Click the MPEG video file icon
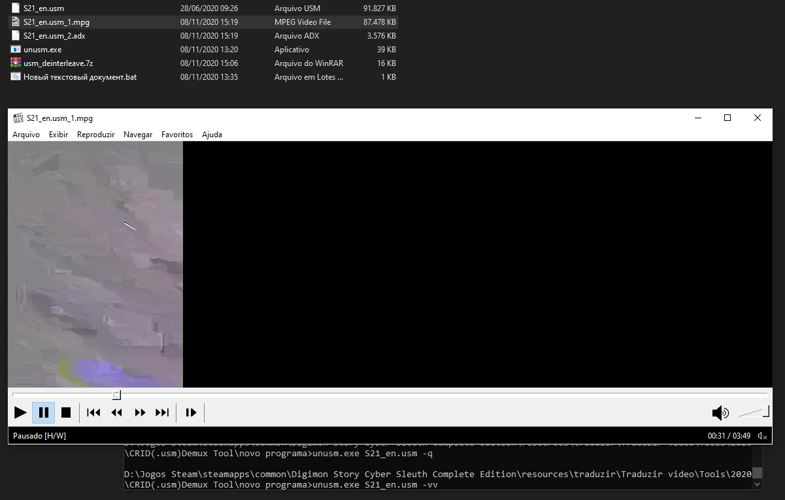Image resolution: width=785 pixels, height=500 pixels. click(16, 22)
